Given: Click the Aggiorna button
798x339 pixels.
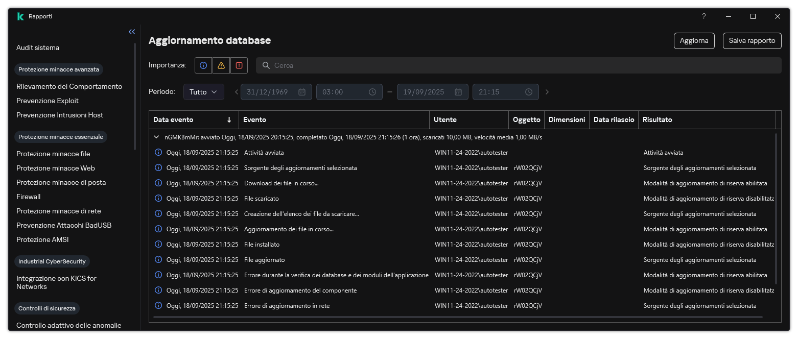Looking at the screenshot, I should pyautogui.click(x=694, y=41).
